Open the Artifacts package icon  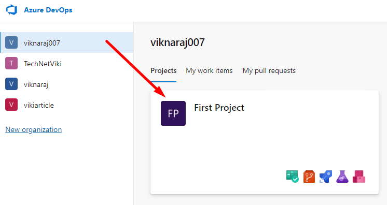click(359, 177)
